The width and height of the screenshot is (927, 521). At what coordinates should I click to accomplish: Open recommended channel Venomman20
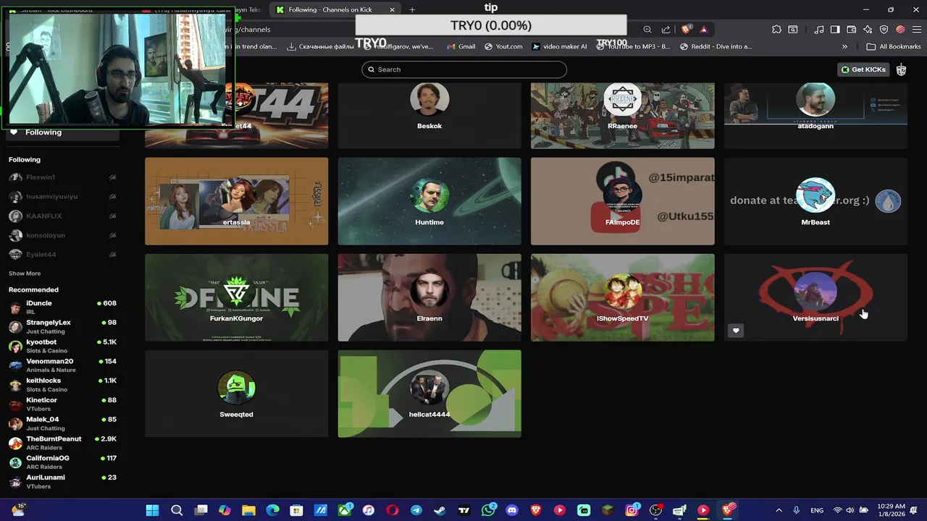coord(62,365)
